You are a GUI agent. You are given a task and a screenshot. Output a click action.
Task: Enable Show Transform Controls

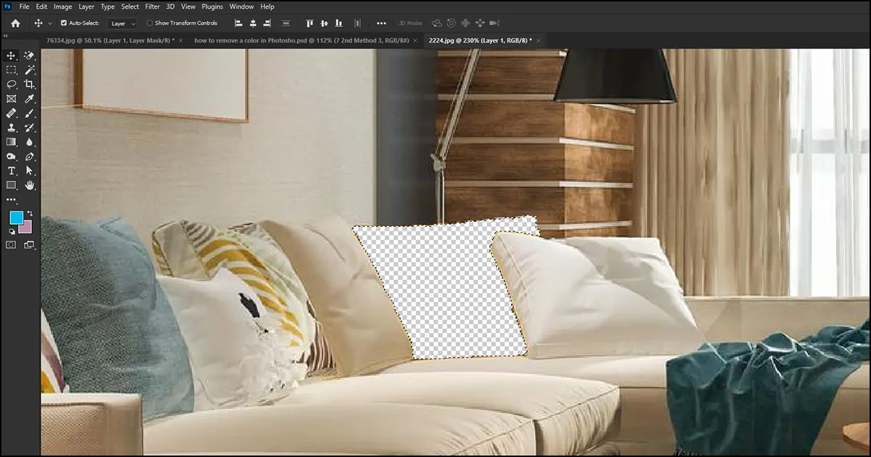(151, 22)
